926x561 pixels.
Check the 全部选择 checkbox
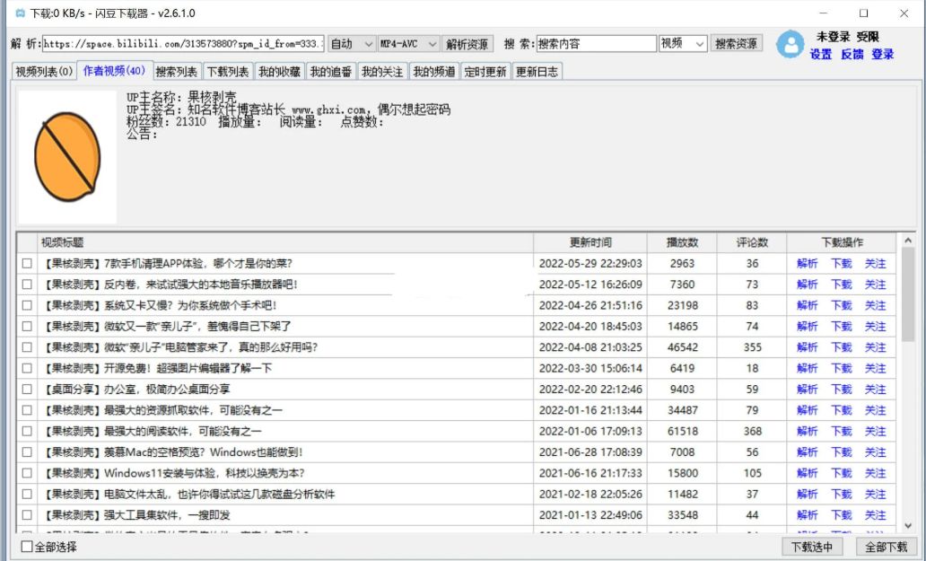pyautogui.click(x=25, y=545)
